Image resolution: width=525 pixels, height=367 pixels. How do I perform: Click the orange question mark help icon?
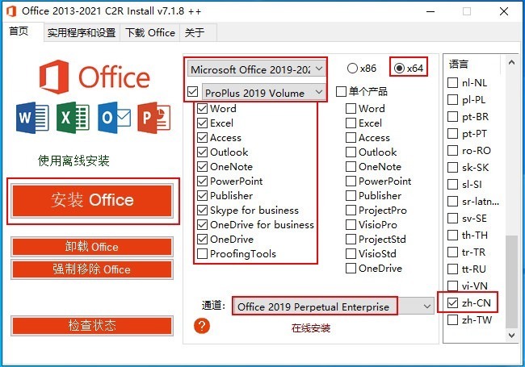tap(203, 325)
